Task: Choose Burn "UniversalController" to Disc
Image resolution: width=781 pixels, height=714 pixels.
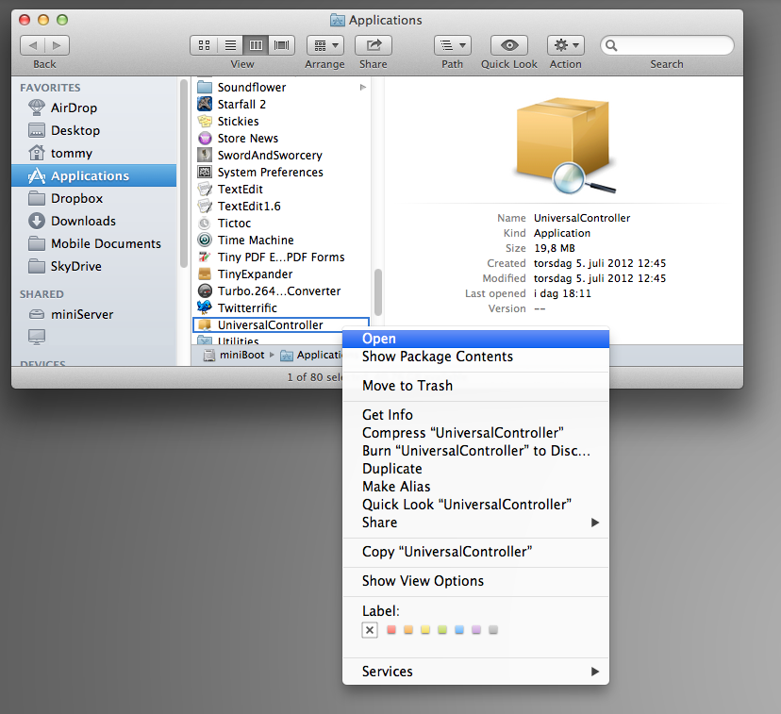Action: tap(475, 451)
